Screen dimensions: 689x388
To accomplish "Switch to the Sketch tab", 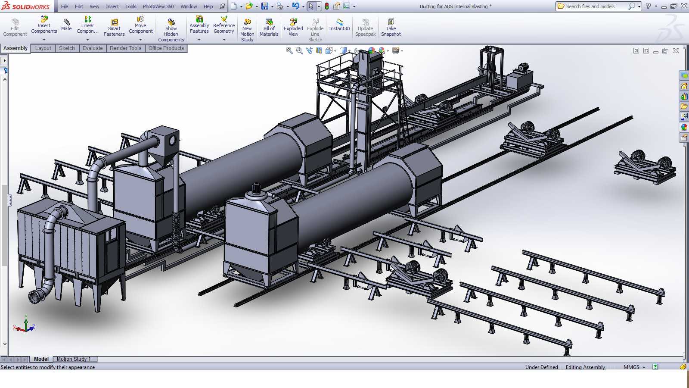I will [67, 48].
